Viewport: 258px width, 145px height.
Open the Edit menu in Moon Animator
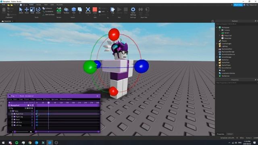pyautogui.click(x=15, y=99)
